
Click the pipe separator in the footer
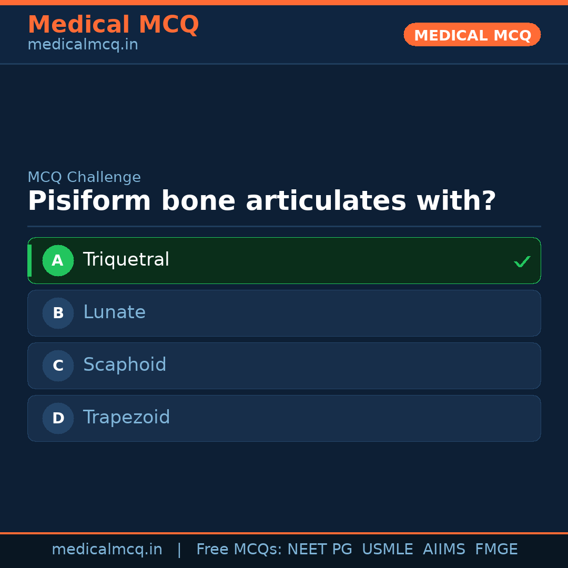click(179, 549)
